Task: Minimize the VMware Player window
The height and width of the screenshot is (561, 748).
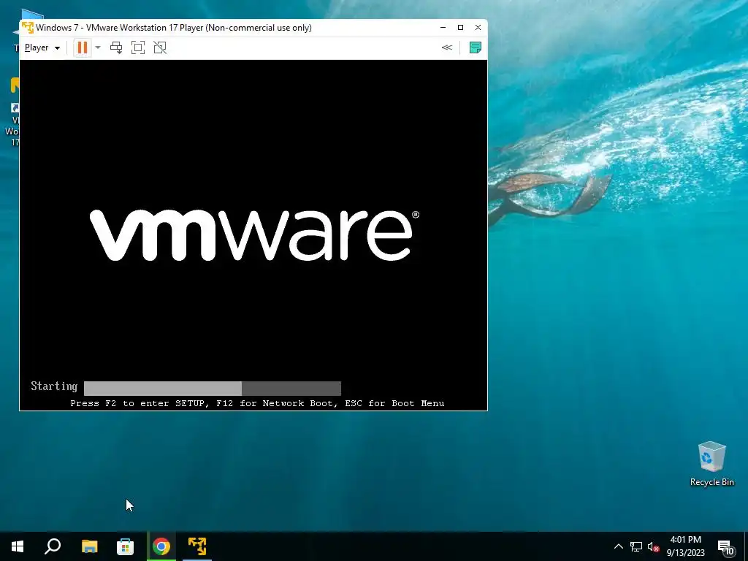Action: (443, 27)
